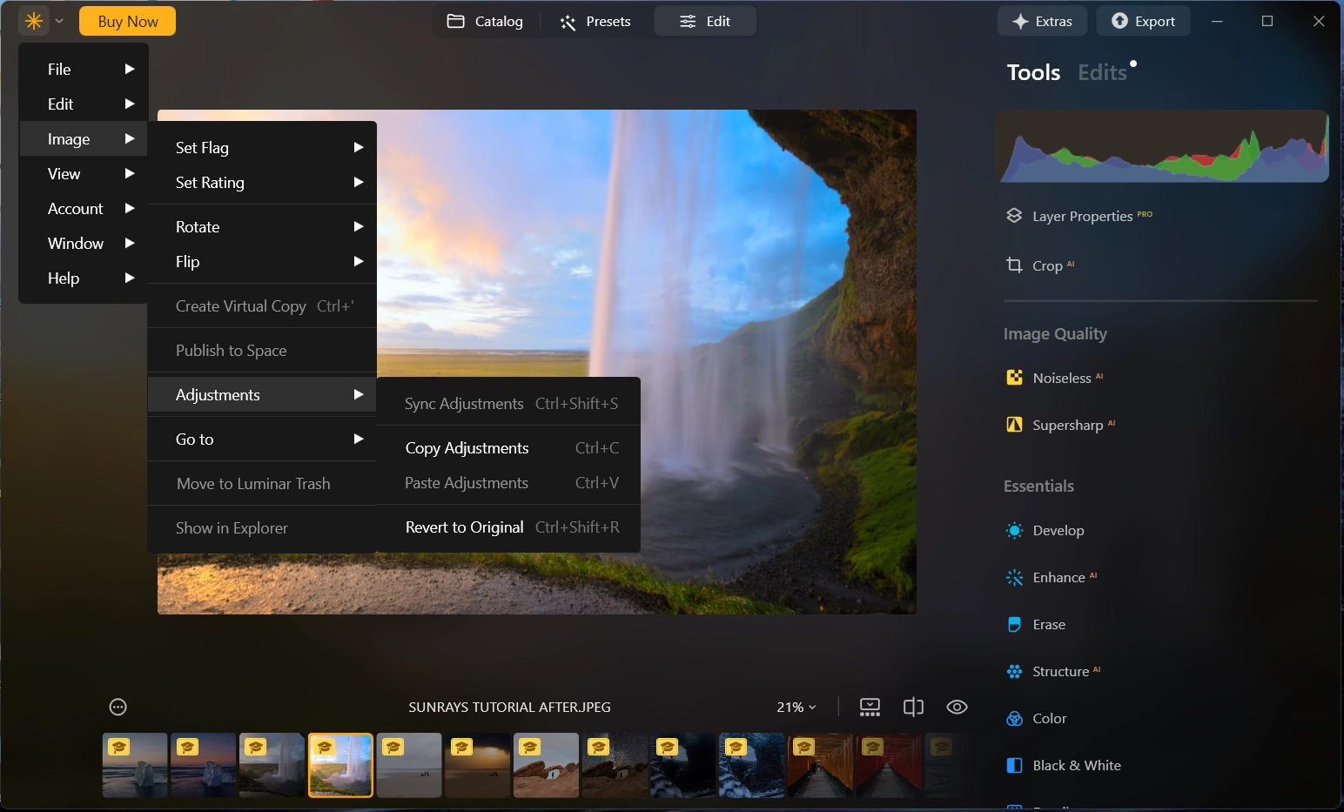The height and width of the screenshot is (812, 1344).
Task: Open the 21% zoom level dropdown
Action: pyautogui.click(x=796, y=708)
